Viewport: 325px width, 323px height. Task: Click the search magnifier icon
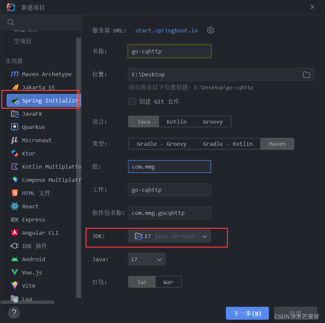point(11,22)
